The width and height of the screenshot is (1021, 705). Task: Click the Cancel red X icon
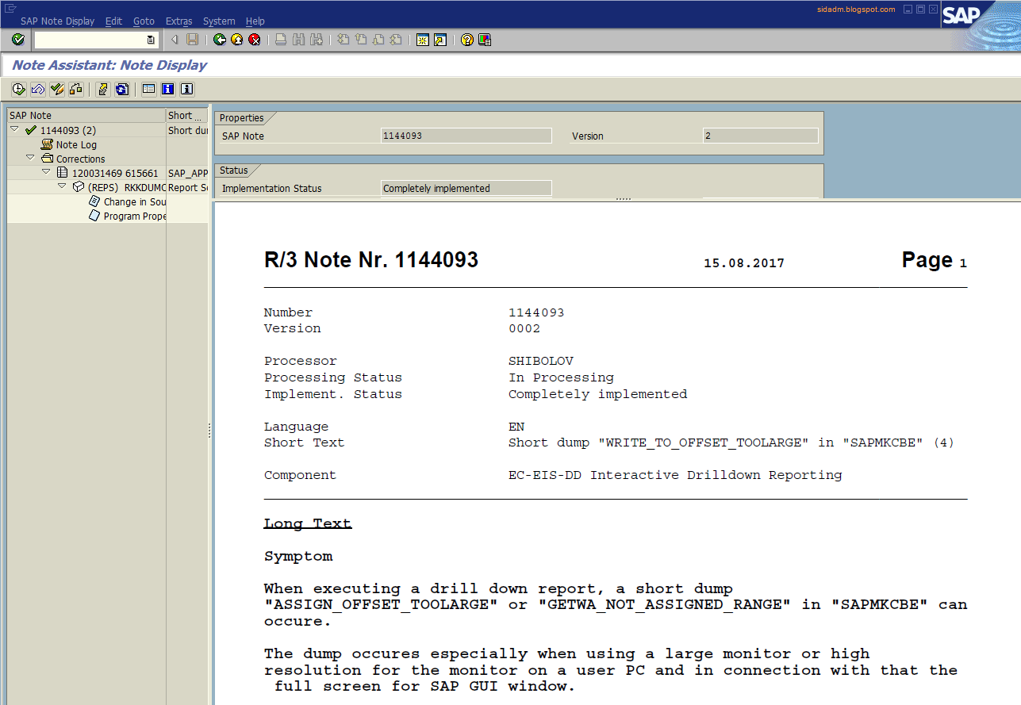click(254, 40)
